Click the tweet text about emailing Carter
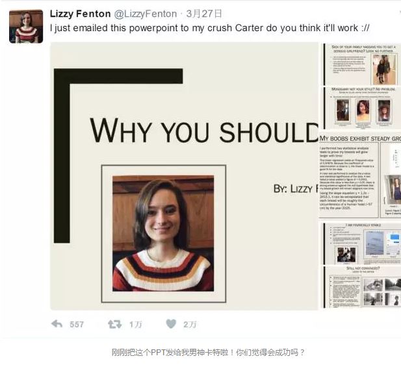The image size is (401, 365). coord(209,28)
